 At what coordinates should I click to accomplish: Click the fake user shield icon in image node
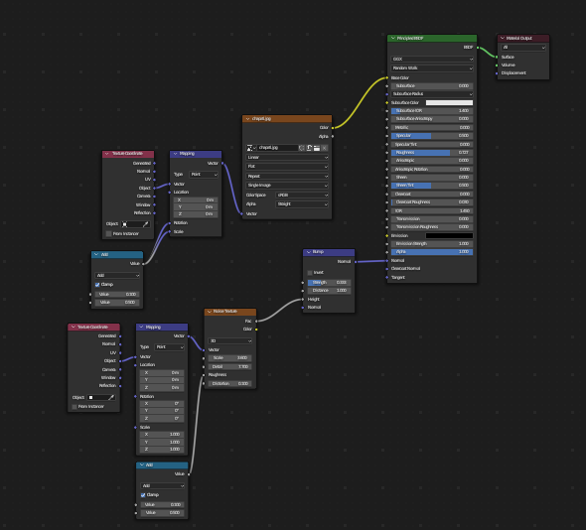click(302, 148)
